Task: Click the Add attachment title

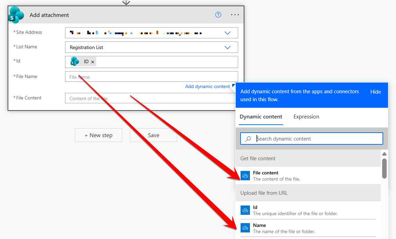Action: 49,15
